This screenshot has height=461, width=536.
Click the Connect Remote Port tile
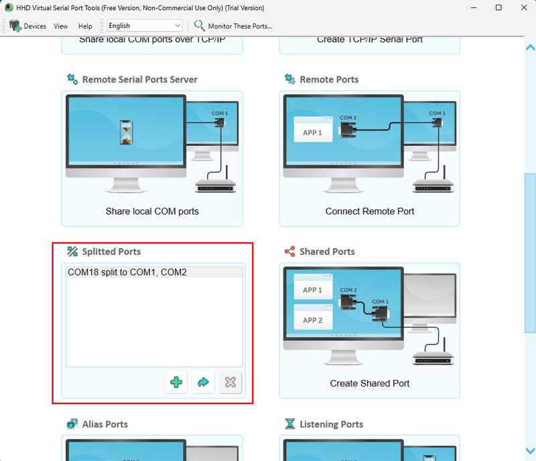(369, 157)
